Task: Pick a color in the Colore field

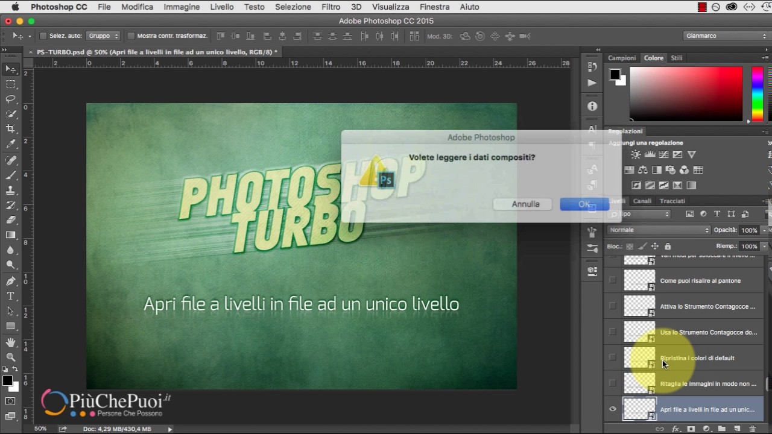Action: pos(686,93)
